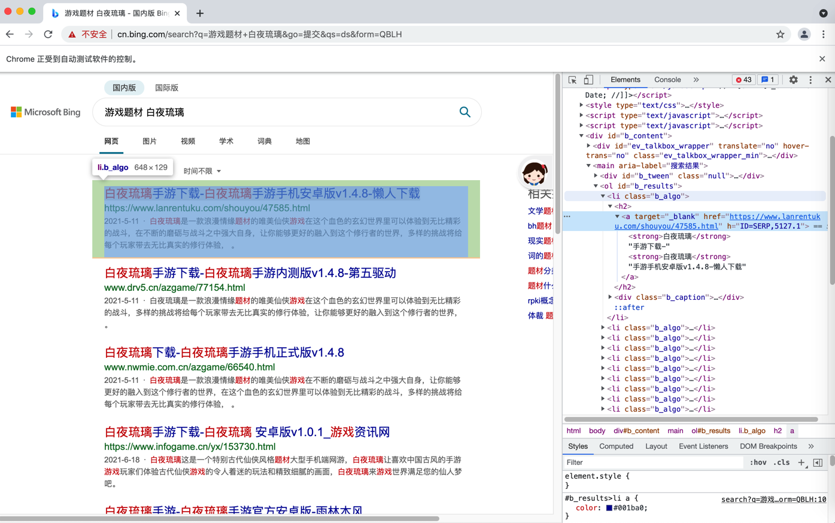Expand the style type="text/css" node
The height and width of the screenshot is (523, 835).
click(581, 105)
